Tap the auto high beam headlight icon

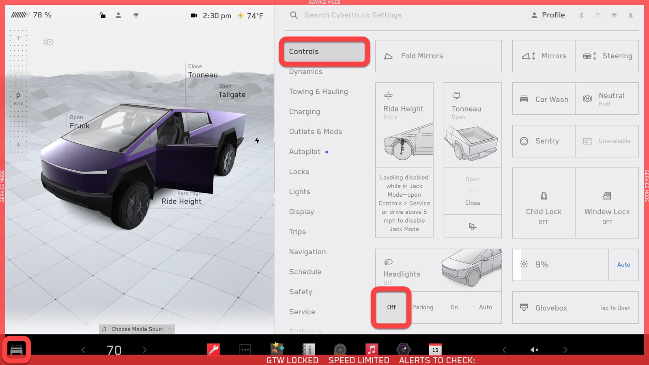[48, 42]
